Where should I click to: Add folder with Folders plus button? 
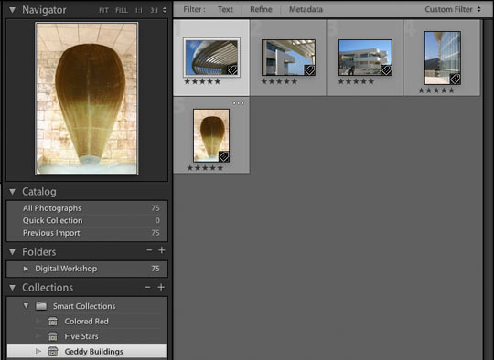(x=162, y=250)
